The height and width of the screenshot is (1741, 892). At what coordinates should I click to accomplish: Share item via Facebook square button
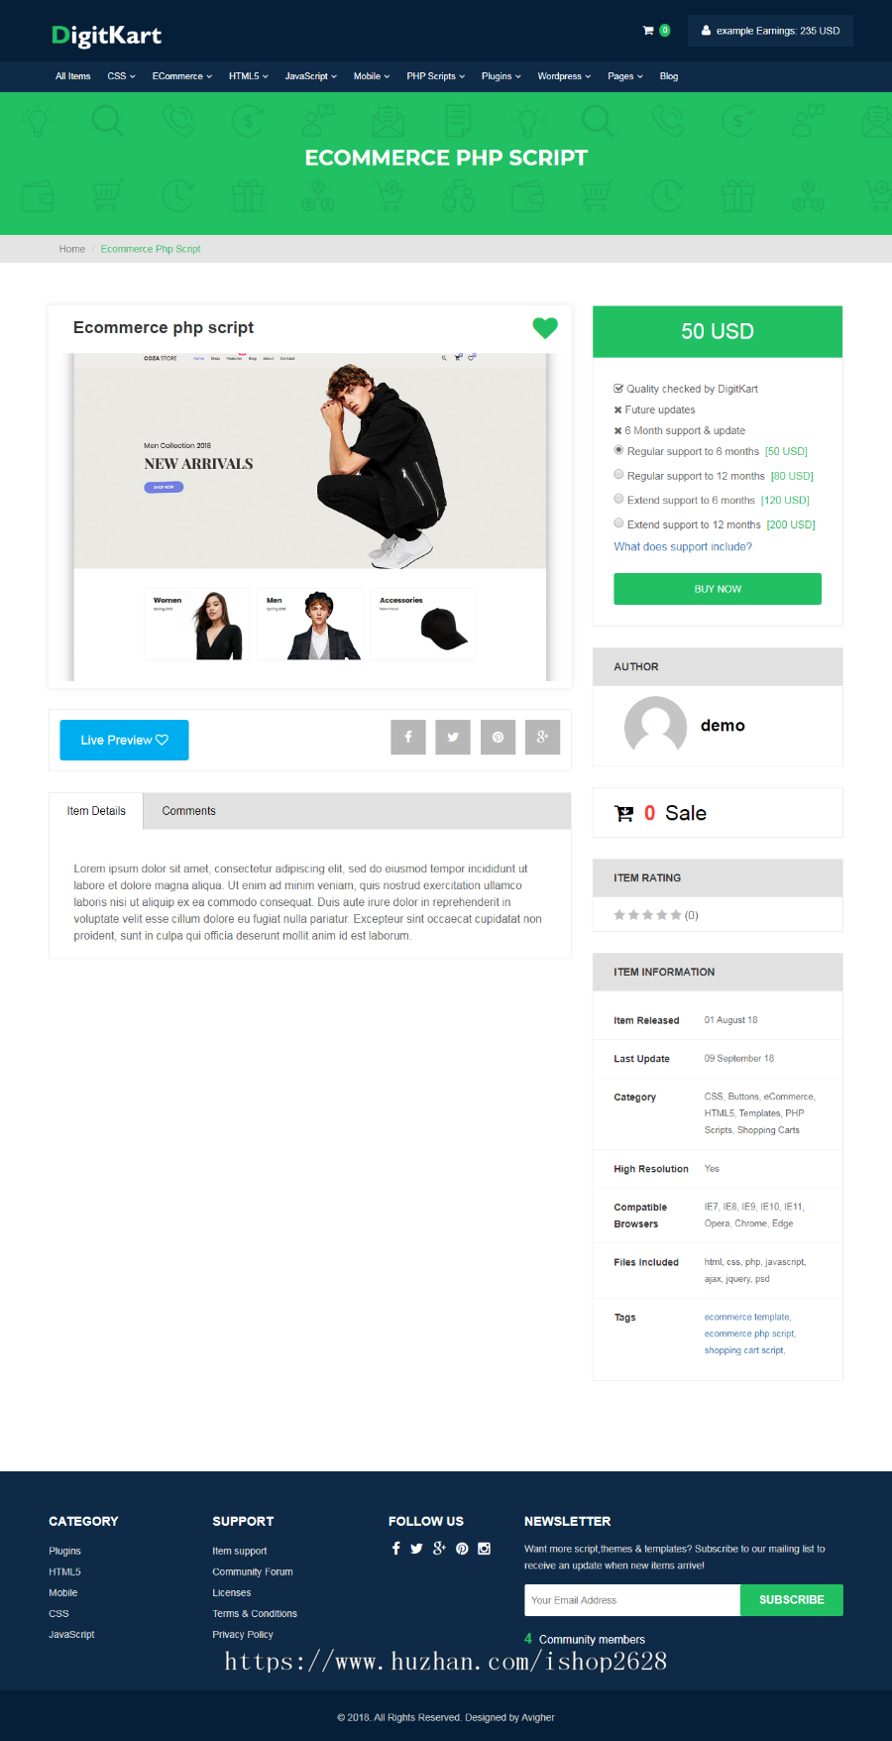[408, 737]
